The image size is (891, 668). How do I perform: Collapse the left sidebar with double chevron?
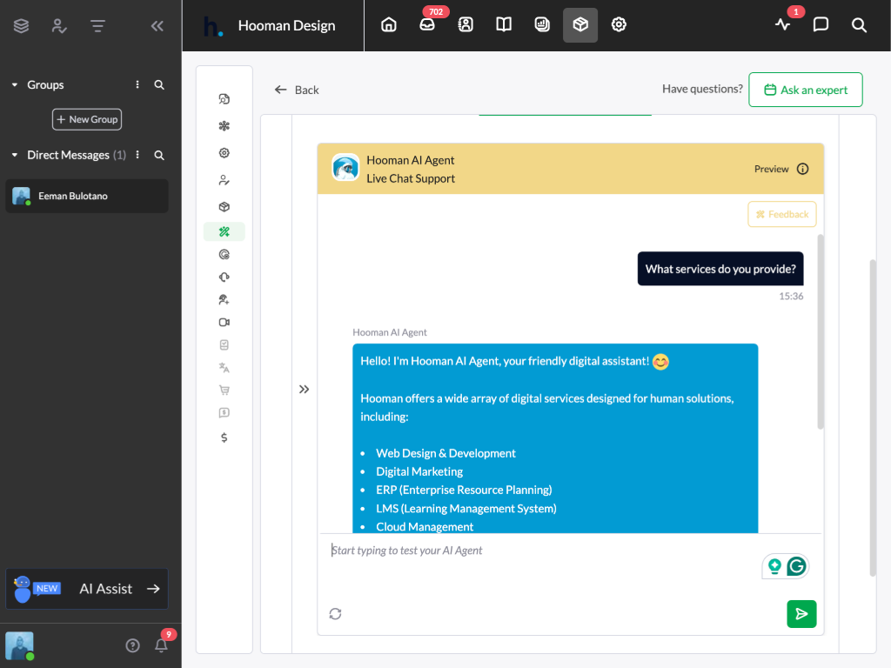(157, 26)
